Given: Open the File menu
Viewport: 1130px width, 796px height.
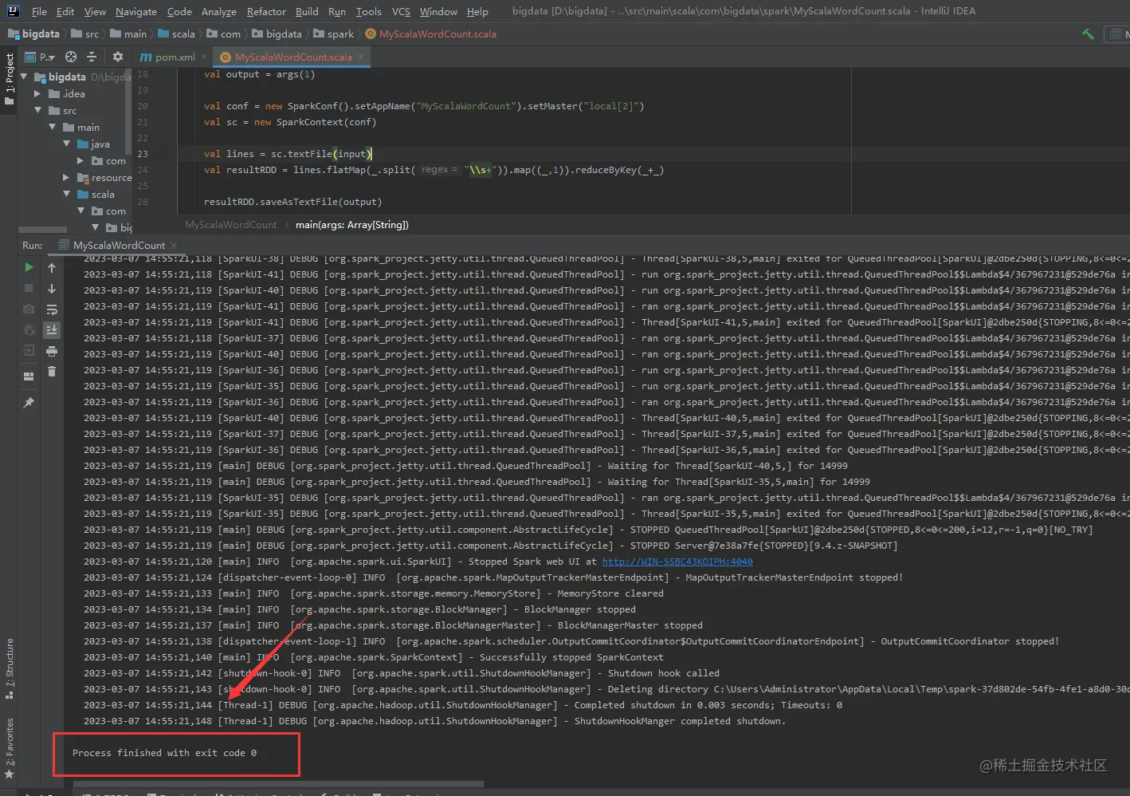Looking at the screenshot, I should point(39,11).
